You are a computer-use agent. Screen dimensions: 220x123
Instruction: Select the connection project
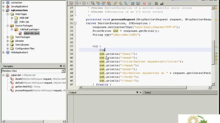(16, 2)
